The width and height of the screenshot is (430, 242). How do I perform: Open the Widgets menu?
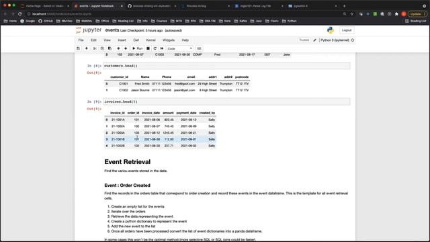tap(169, 40)
